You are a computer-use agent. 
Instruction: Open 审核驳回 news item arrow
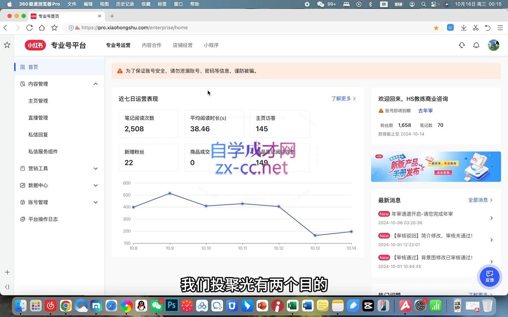pos(492,240)
